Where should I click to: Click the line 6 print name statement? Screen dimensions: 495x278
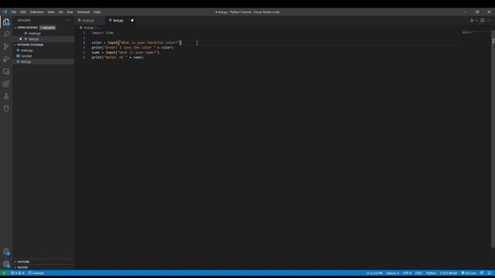pos(118,58)
